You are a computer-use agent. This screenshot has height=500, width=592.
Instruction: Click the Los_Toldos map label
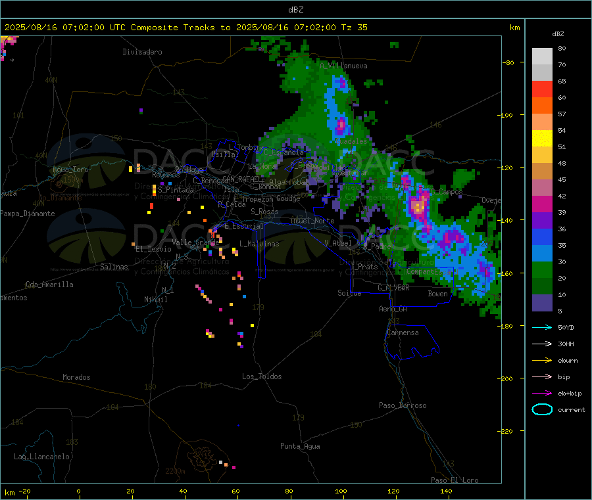pos(262,376)
